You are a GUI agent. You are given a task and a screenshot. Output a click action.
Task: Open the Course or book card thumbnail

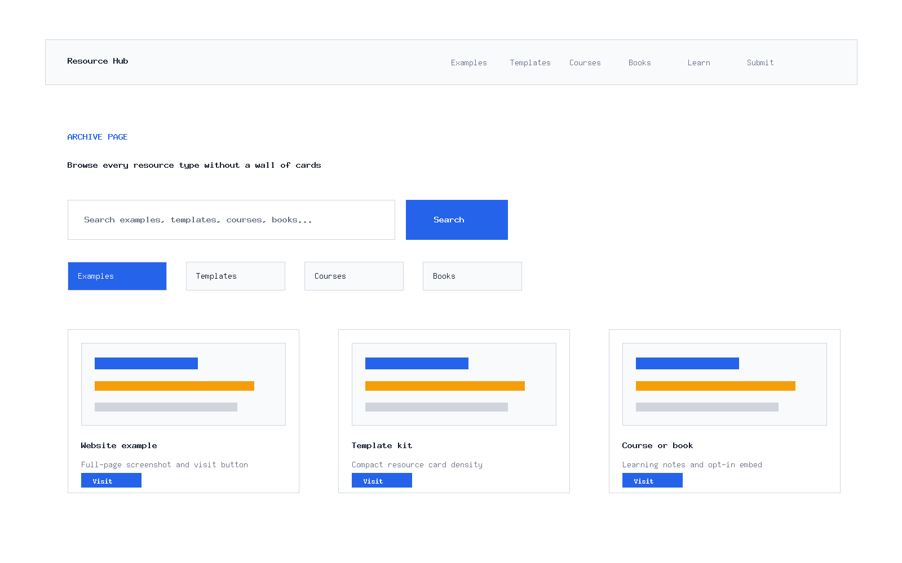[724, 384]
